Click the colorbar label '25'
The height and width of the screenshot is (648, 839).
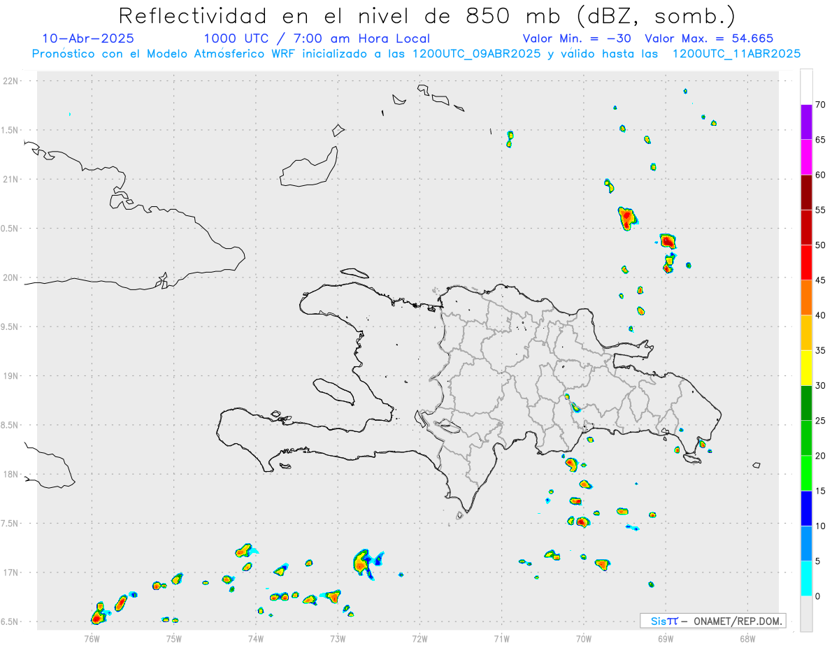pyautogui.click(x=820, y=421)
